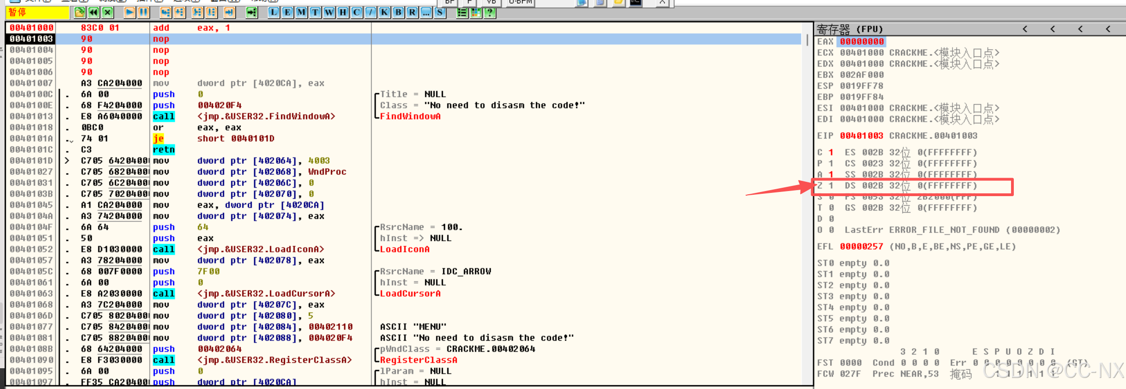
Task: Click the Class "No need to disasm the code!" comment
Action: tap(482, 105)
